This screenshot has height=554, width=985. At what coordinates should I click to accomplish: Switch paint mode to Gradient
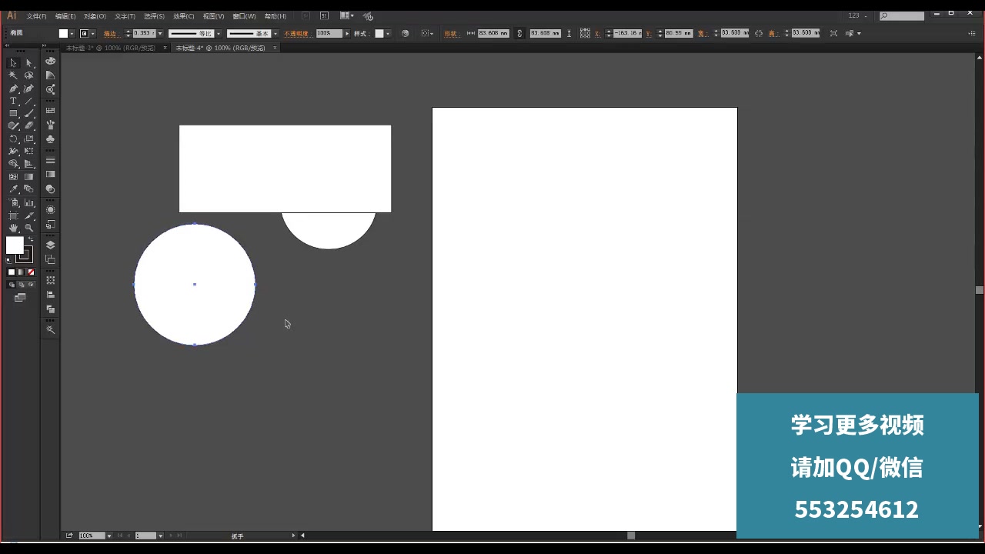(x=21, y=272)
